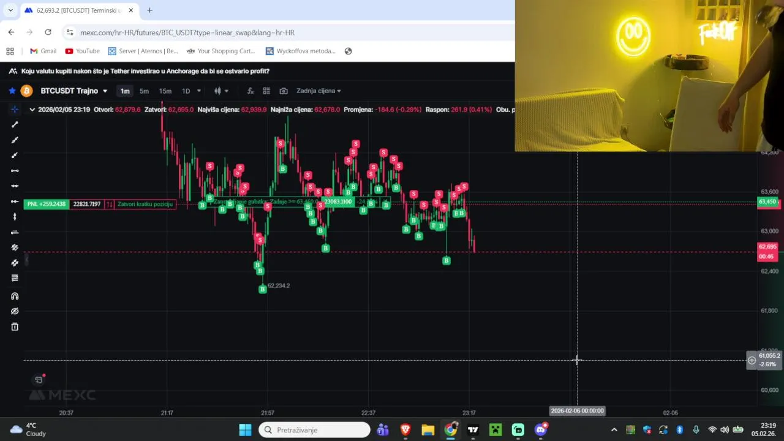Click the 63,450 price axis label
The image size is (784, 441).
[768, 202]
